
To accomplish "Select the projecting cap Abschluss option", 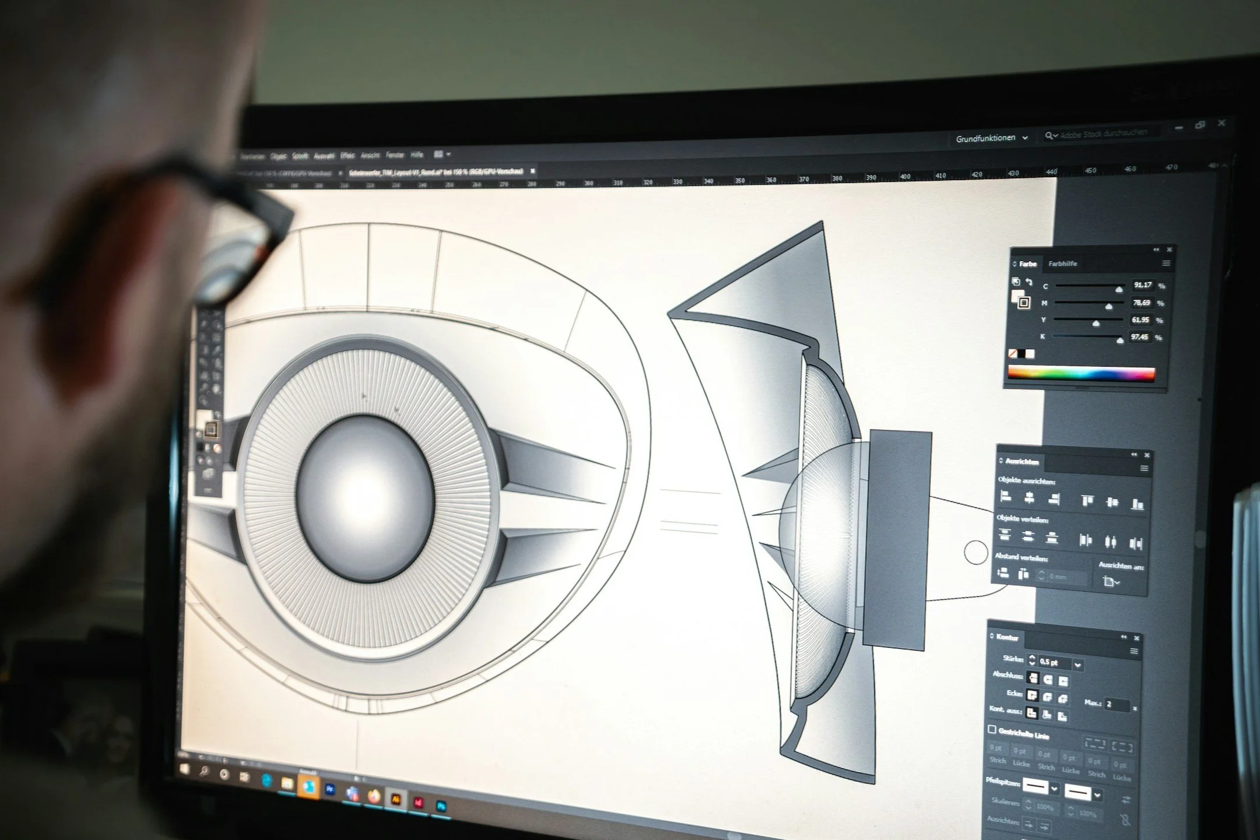I will click(1063, 681).
